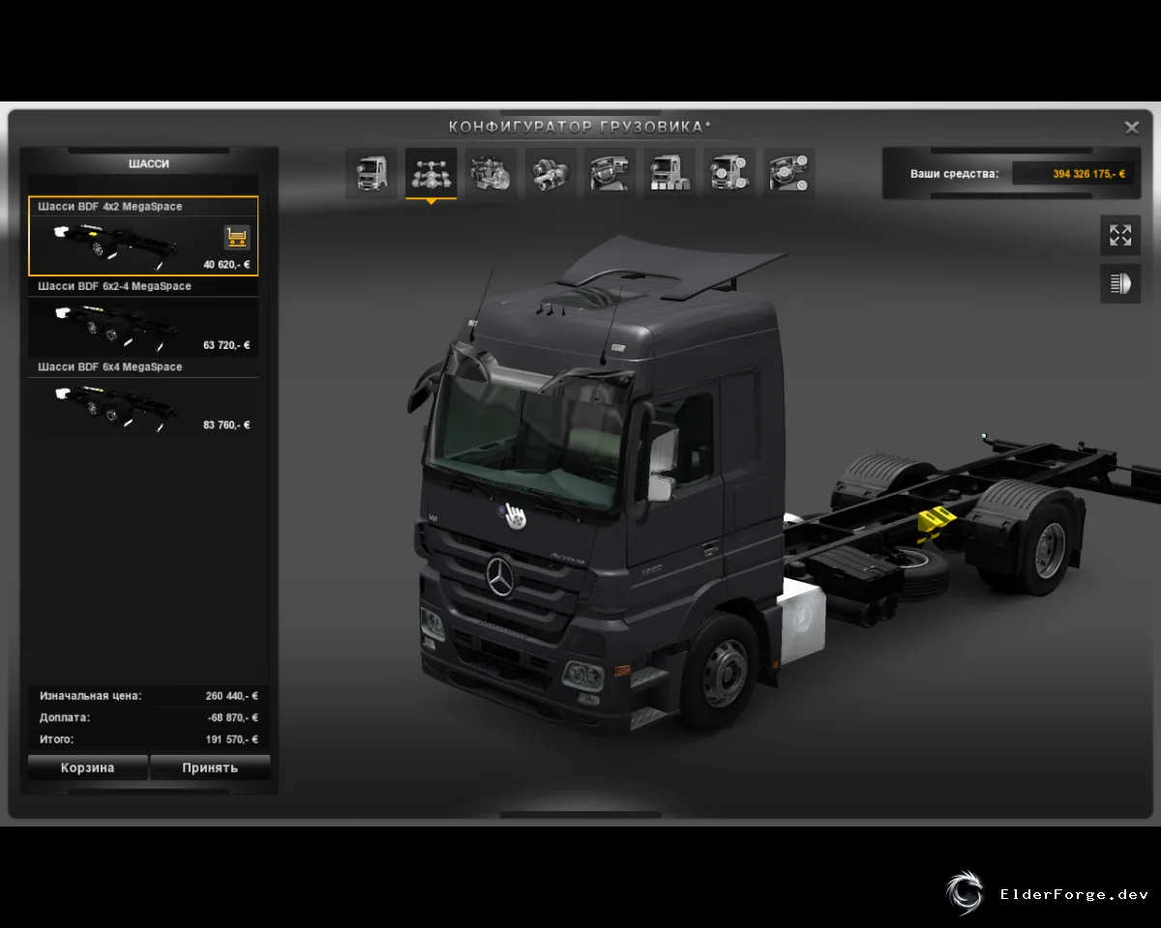Open the interior accessories tab

(x=790, y=174)
